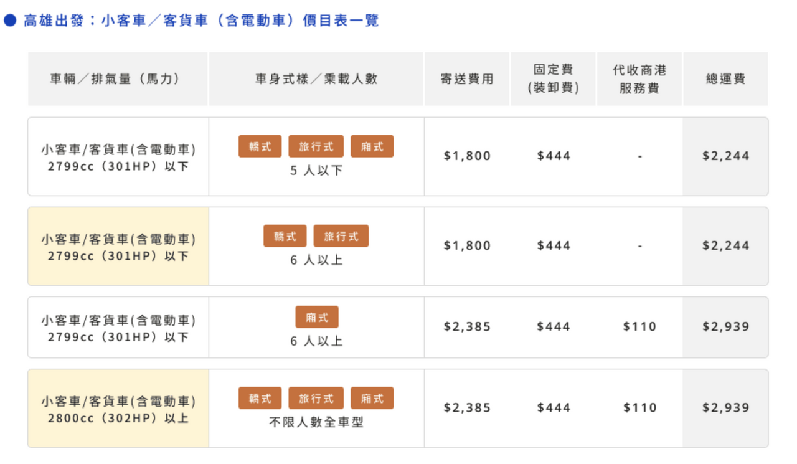Click 6 人以上 under 轎式 旅行式 tags
The height and width of the screenshot is (464, 797).
[x=316, y=260]
